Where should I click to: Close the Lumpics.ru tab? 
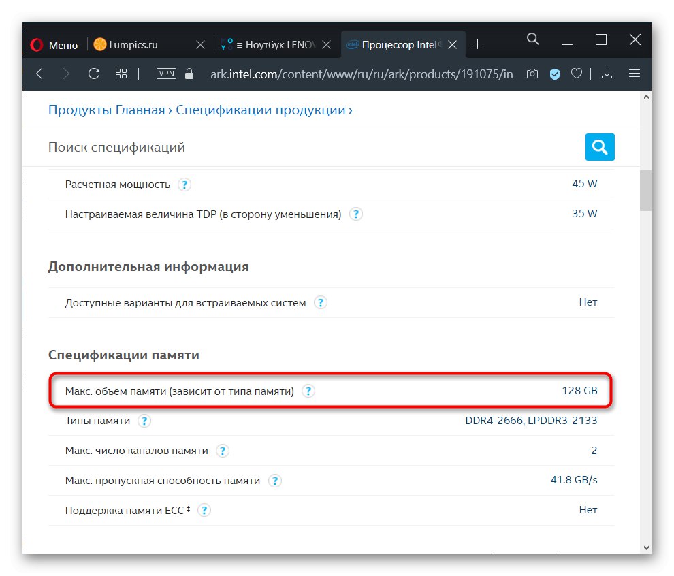pyautogui.click(x=200, y=45)
